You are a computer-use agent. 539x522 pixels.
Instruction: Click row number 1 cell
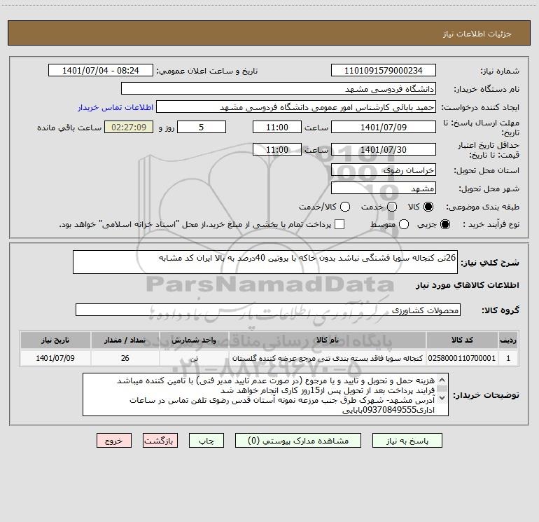pos(508,358)
